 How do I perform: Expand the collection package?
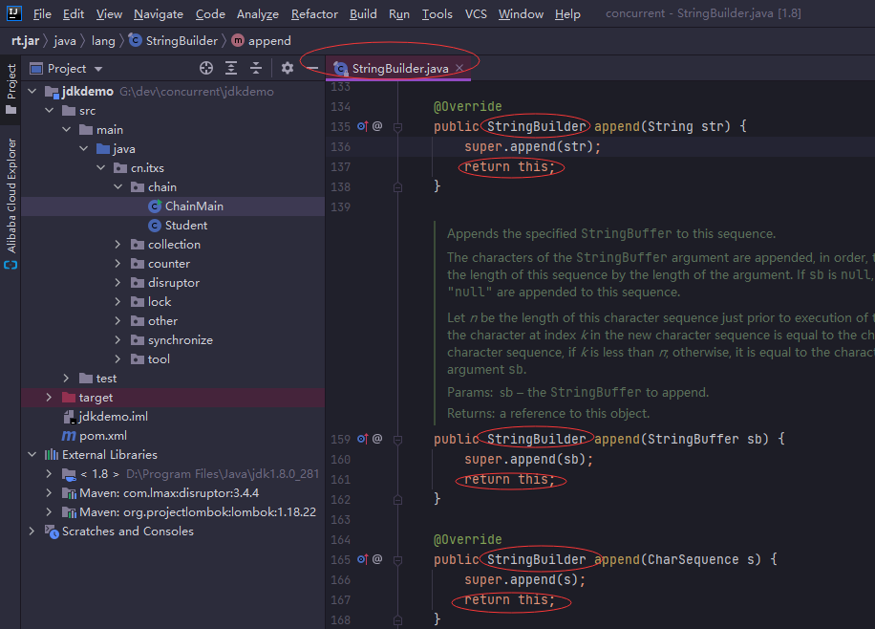117,244
